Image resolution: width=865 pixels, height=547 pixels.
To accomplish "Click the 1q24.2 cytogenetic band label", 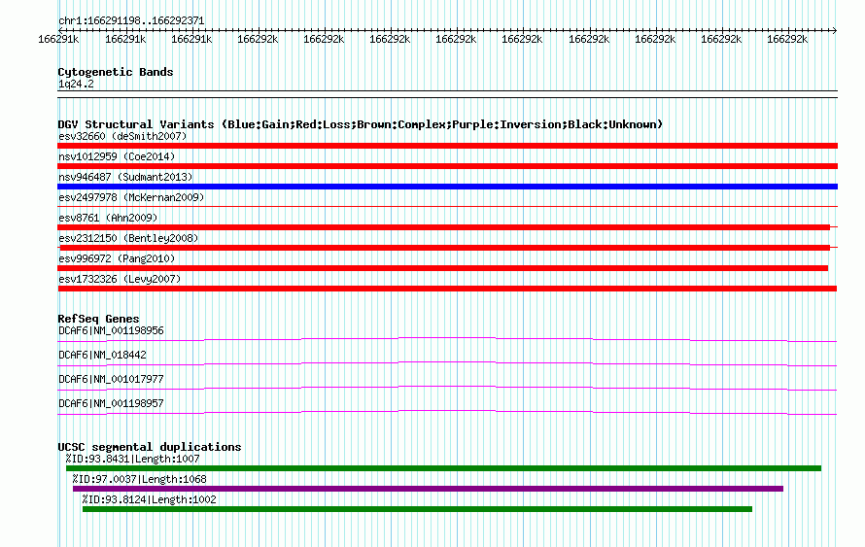I will pos(76,84).
